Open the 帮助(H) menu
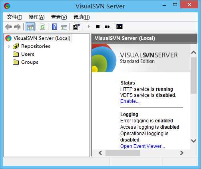201x169 pixels. (82, 17)
